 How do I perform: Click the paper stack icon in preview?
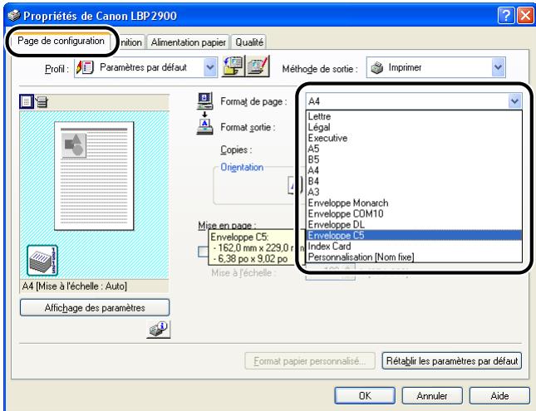pyautogui.click(x=42, y=261)
